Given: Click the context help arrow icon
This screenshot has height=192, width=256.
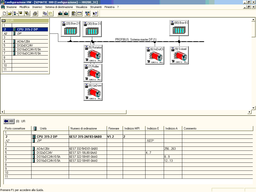Looking at the screenshot, I should pyautogui.click(x=95, y=13).
